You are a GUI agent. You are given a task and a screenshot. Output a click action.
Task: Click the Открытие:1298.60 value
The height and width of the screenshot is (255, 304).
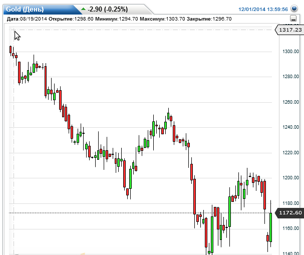pos(71,19)
